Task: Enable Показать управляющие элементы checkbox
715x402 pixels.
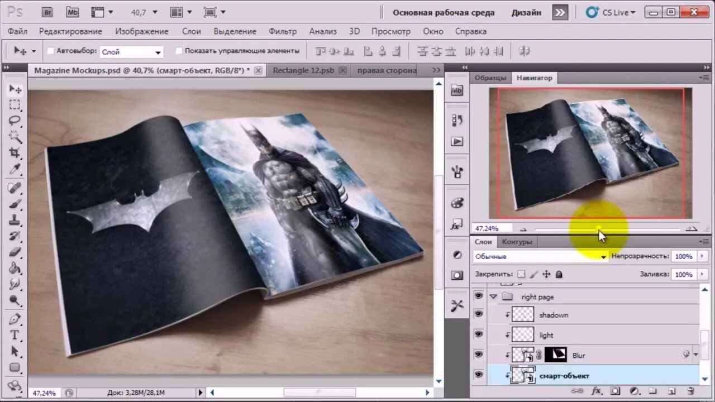Action: click(x=179, y=51)
